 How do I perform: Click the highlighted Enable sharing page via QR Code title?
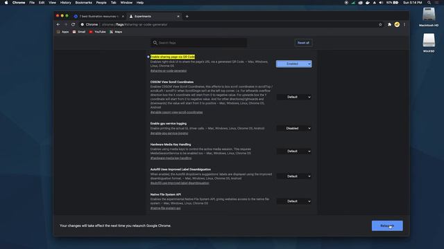pos(173,57)
